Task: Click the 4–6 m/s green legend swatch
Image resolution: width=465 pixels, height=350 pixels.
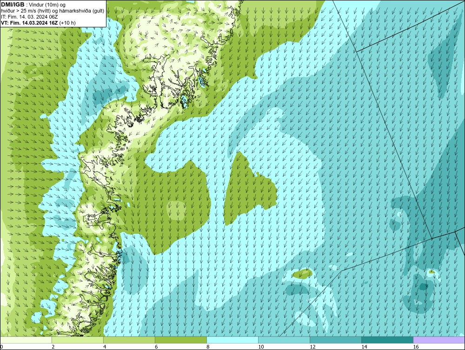Action: coord(129,340)
